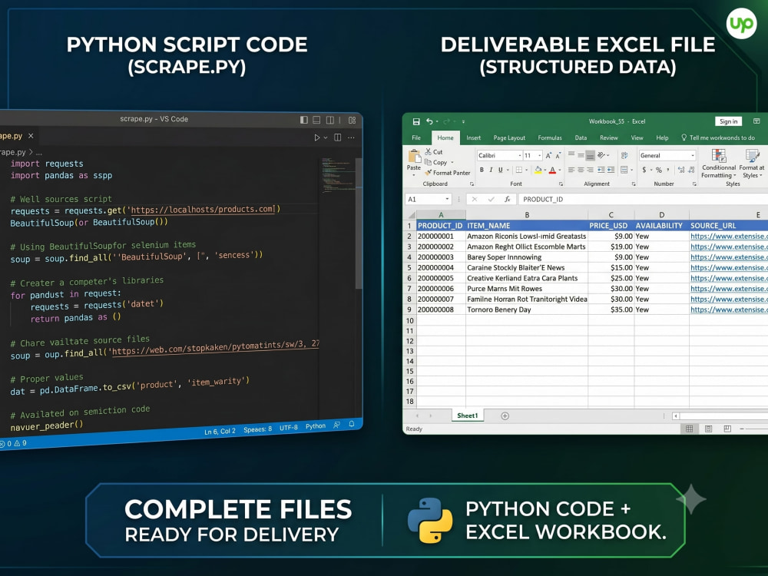Run scrape.py with play icon
768x576 pixels.
click(x=317, y=137)
